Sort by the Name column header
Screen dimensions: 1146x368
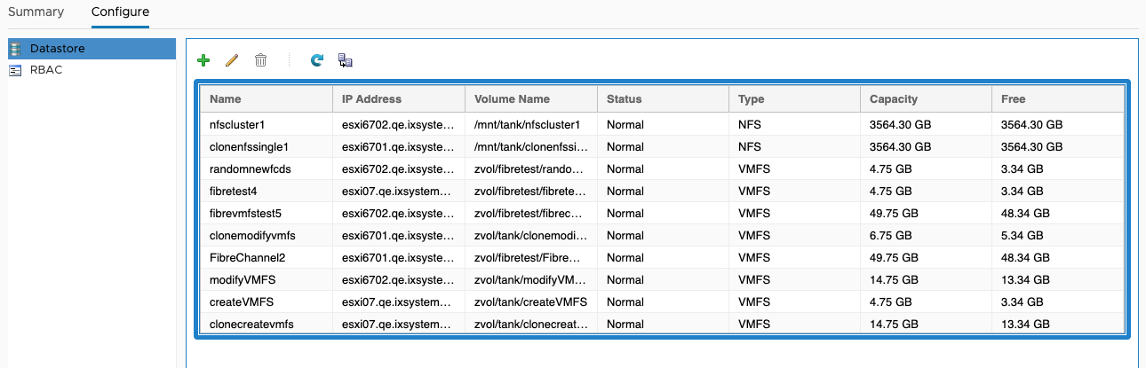pos(226,99)
